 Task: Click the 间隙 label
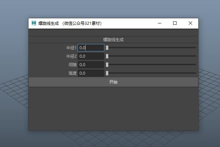(72, 65)
